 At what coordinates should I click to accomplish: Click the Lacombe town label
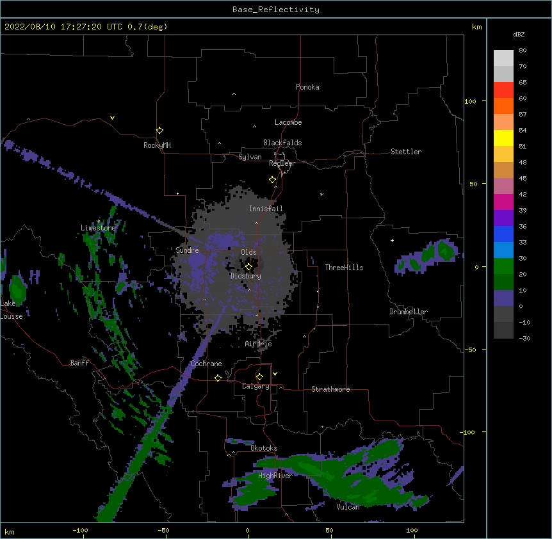tap(288, 122)
